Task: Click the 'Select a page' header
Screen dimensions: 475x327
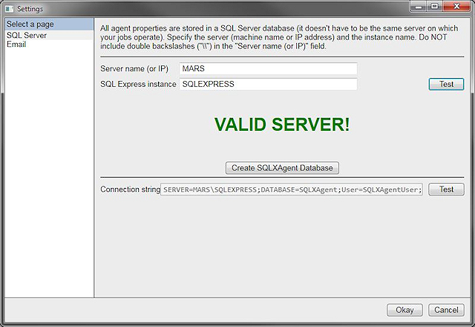Action: click(49, 25)
